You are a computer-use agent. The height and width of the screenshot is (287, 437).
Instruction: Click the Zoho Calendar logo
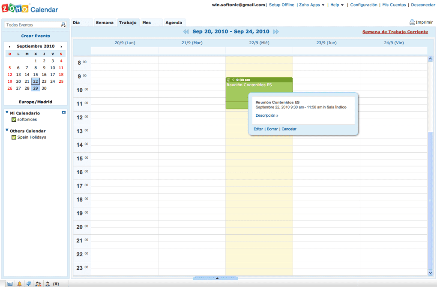tap(30, 9)
